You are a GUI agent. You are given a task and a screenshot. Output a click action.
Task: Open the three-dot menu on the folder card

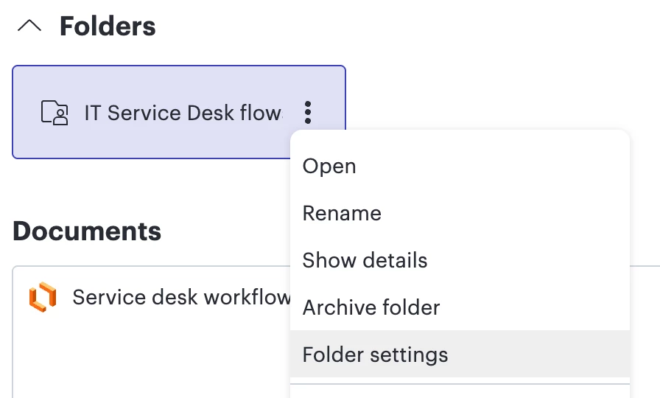click(308, 113)
